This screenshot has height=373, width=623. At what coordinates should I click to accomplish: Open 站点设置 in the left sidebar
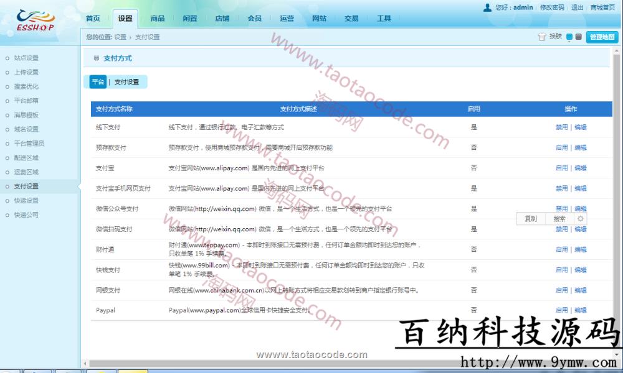pyautogui.click(x=26, y=58)
